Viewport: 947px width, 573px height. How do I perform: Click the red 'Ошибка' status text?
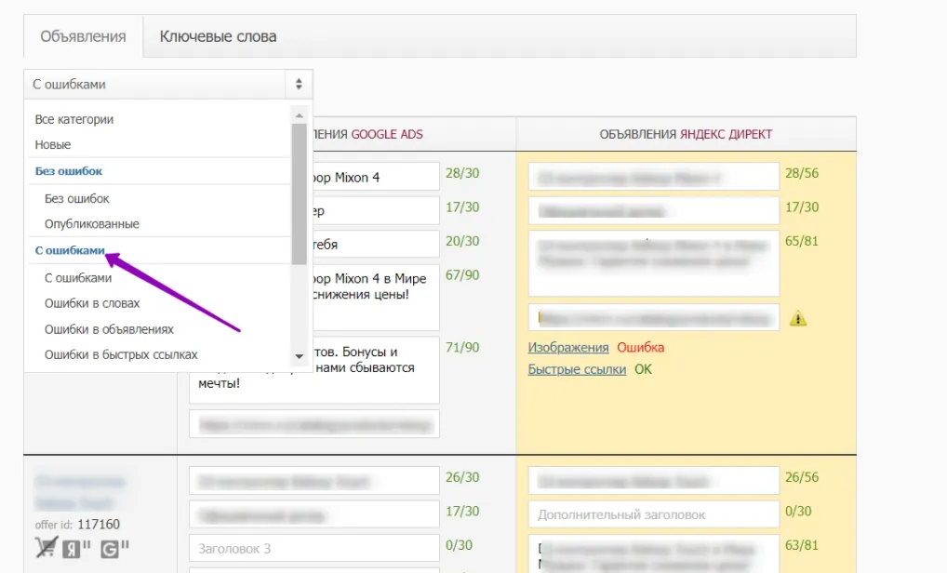(640, 348)
